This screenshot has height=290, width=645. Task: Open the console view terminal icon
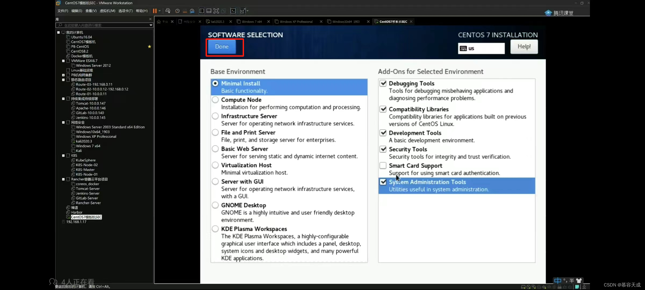tap(233, 11)
